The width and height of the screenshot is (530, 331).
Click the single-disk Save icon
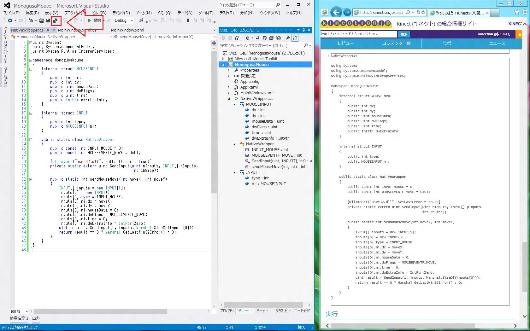pos(48,20)
